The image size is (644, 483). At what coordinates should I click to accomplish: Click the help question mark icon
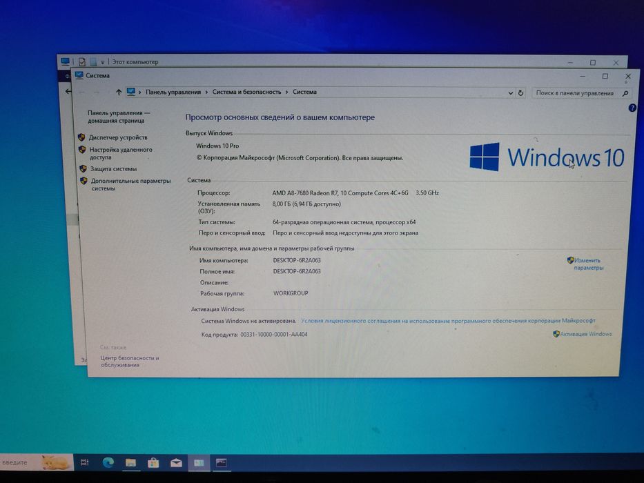(x=632, y=108)
